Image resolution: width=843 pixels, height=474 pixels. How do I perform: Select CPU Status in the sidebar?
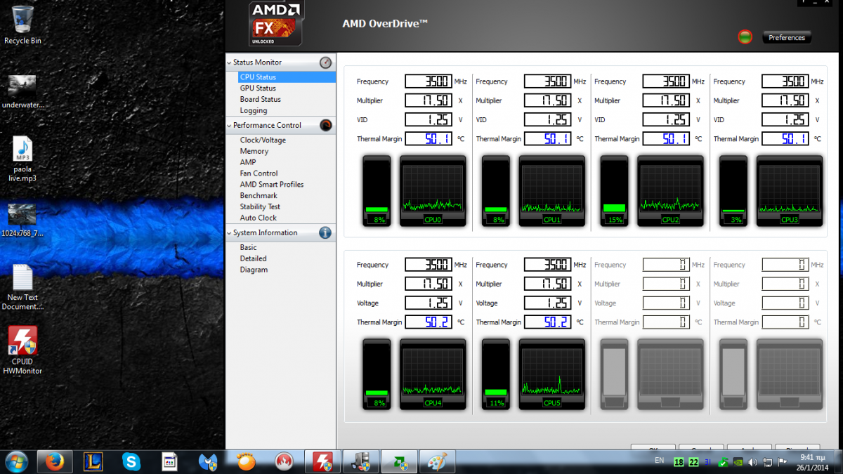[x=287, y=77]
